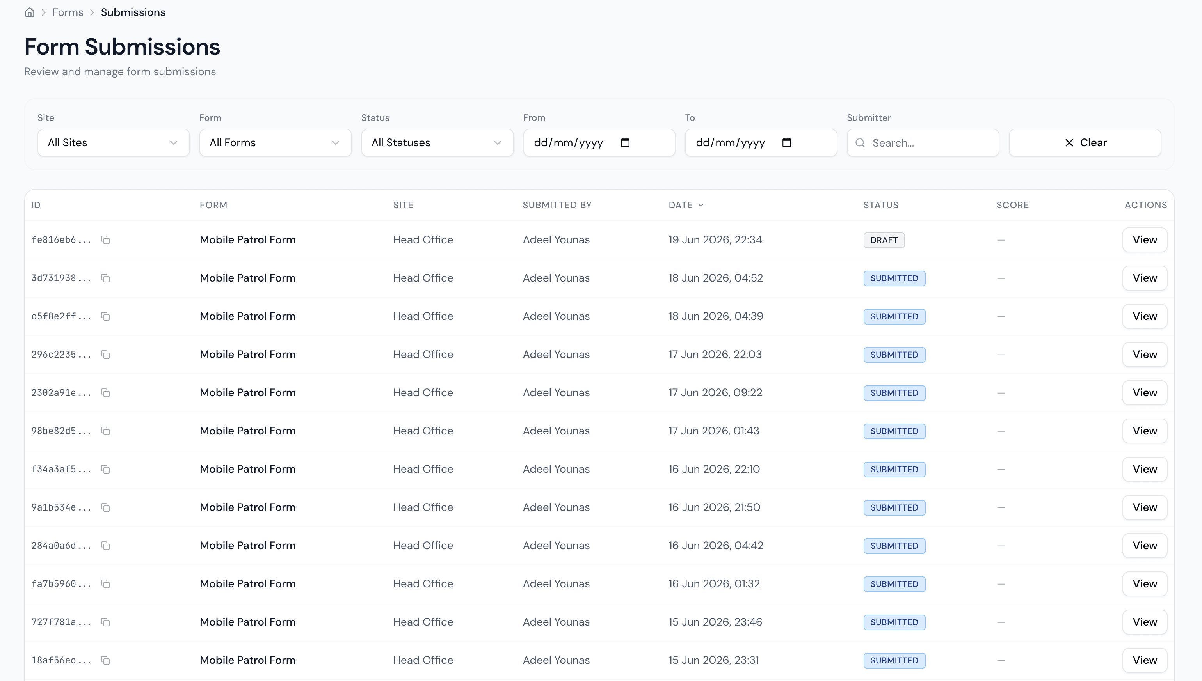Click ID text c5f0e2ff...
The width and height of the screenshot is (1202, 681).
61,317
